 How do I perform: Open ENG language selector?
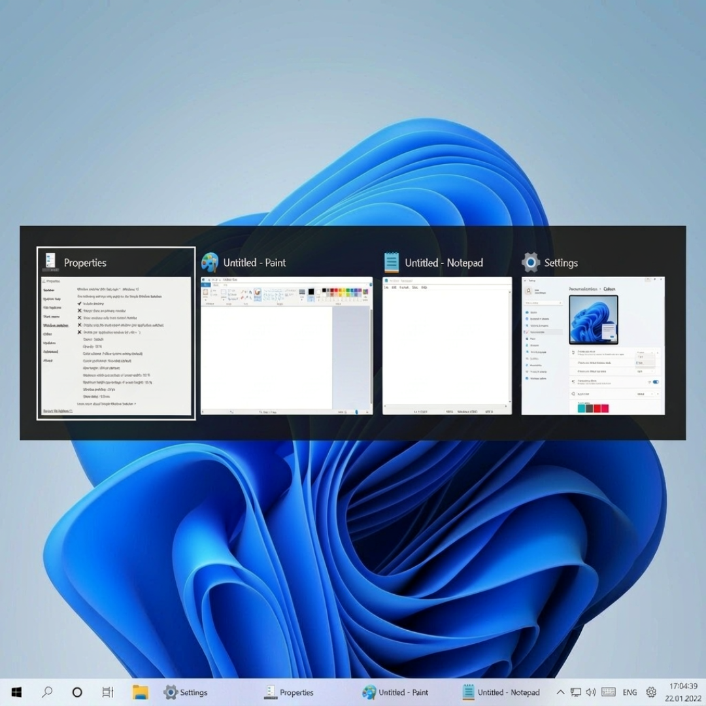[x=630, y=692]
